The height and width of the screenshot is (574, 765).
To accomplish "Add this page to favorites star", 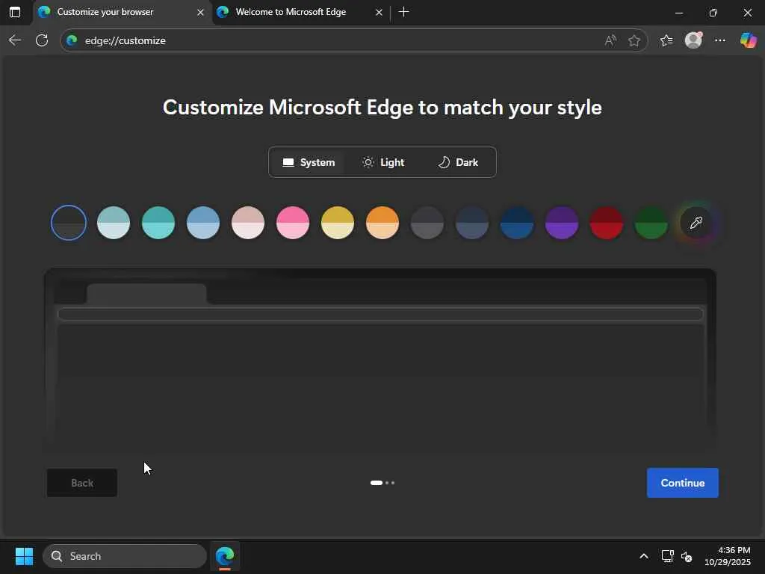I will (634, 40).
